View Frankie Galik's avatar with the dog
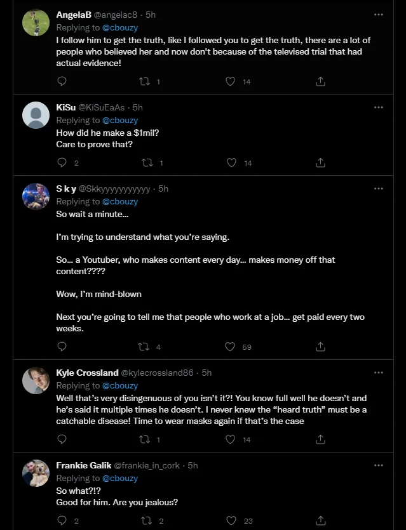 [x=36, y=474]
